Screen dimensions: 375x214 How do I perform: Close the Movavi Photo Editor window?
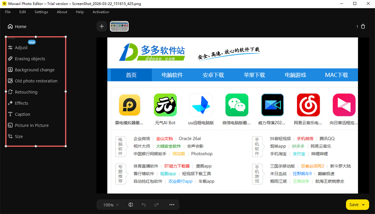[368, 3]
